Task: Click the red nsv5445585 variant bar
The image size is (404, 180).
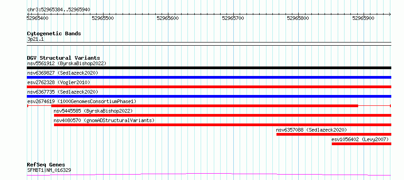Action: [222, 115]
